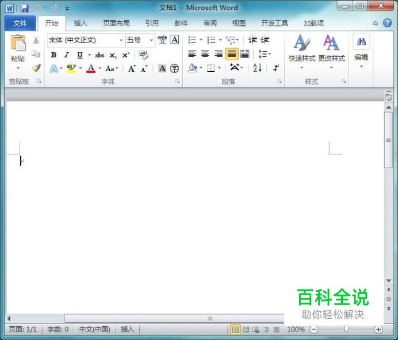Image resolution: width=398 pixels, height=340 pixels.
Task: Center align text
Action: 205,54
